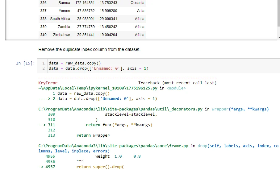The width and height of the screenshot is (280, 170).
Task: Click 'Traceback (most recent call last)' text
Action: tap(177, 83)
